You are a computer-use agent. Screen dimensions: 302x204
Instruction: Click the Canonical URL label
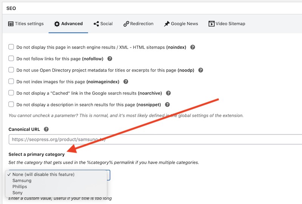(x=24, y=129)
